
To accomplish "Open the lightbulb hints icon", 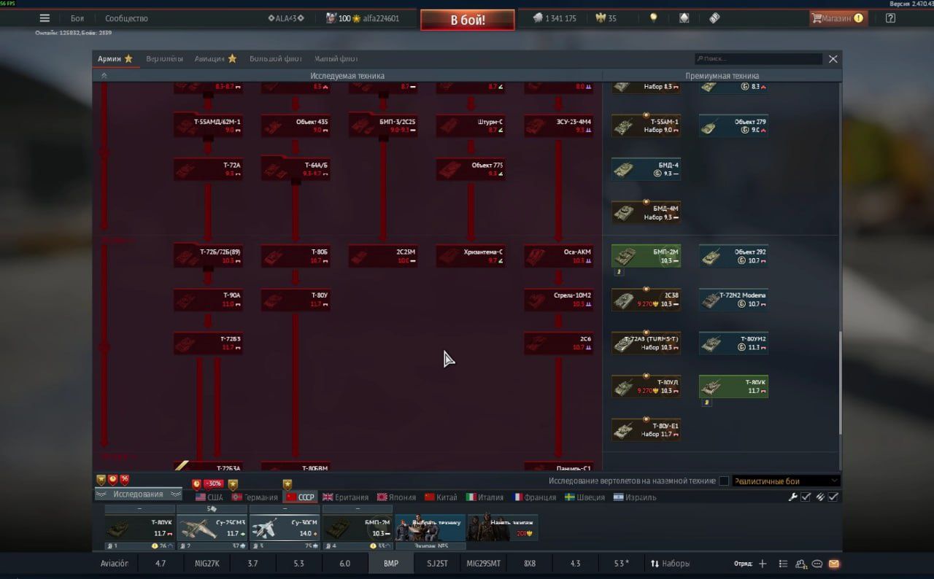I will tap(654, 18).
